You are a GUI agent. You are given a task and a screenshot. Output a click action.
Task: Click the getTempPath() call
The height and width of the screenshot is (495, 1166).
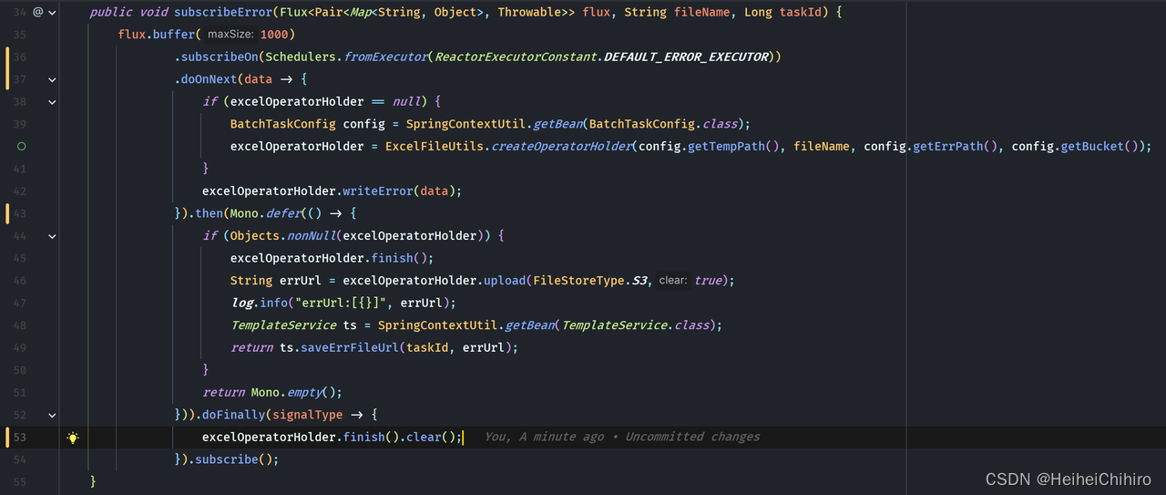(737, 147)
